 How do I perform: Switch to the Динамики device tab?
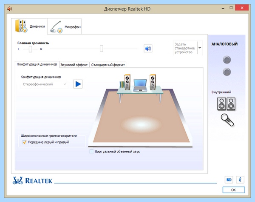29,26
